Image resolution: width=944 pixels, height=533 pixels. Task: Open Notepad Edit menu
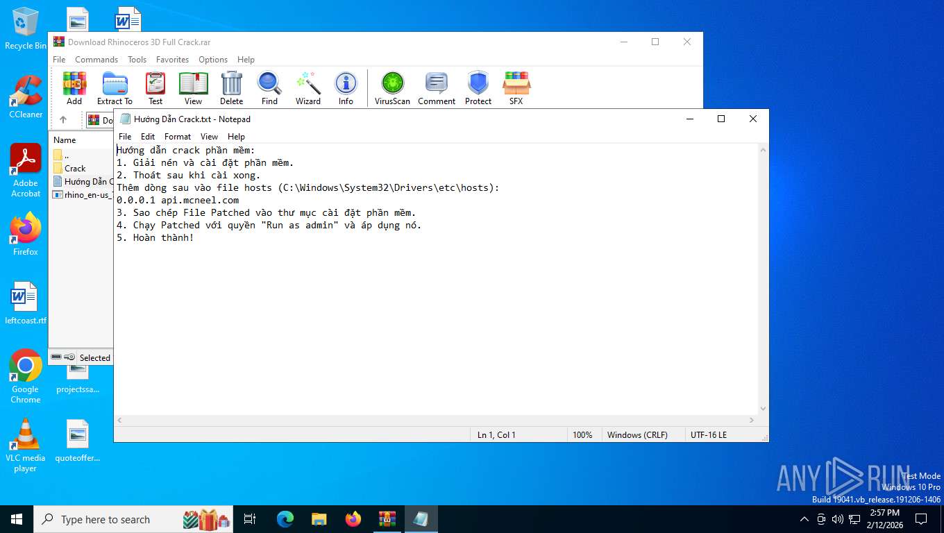(x=148, y=137)
